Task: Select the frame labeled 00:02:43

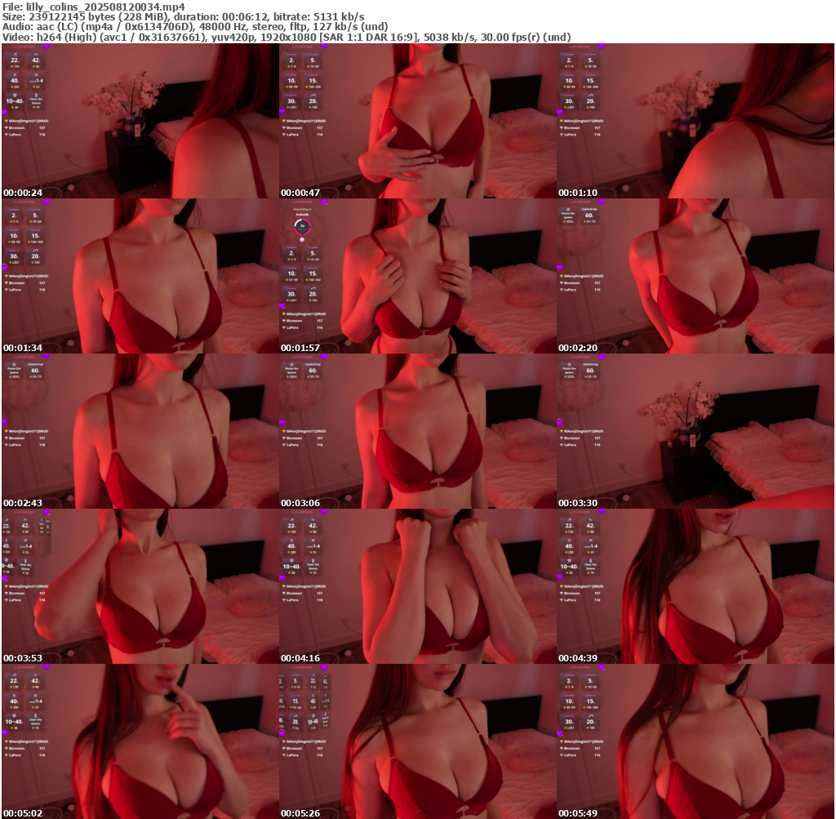Action: click(x=140, y=431)
